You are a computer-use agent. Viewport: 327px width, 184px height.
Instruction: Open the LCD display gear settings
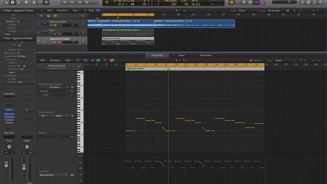(107, 3)
